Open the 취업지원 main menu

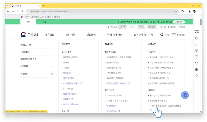[70, 35]
